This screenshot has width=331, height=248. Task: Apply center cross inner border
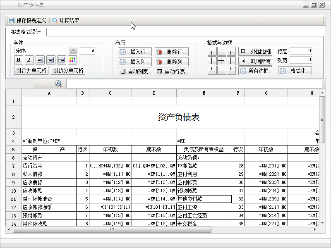point(222,61)
